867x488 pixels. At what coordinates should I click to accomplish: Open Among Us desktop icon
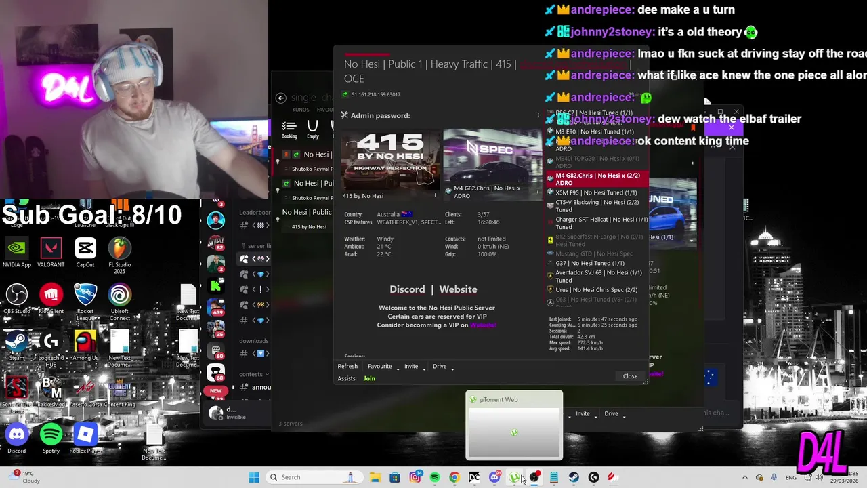[x=85, y=346]
